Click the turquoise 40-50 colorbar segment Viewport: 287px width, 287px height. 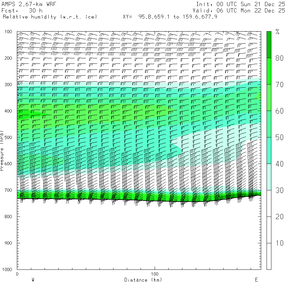[x=269, y=150]
